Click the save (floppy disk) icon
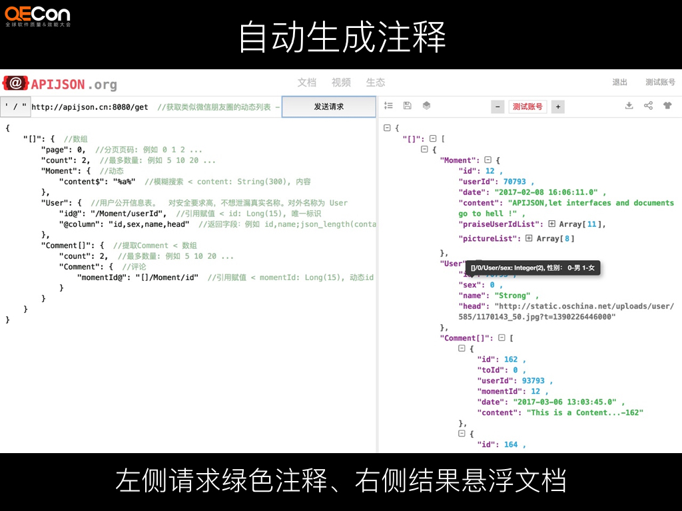The height and width of the screenshot is (511, 682). tap(406, 105)
